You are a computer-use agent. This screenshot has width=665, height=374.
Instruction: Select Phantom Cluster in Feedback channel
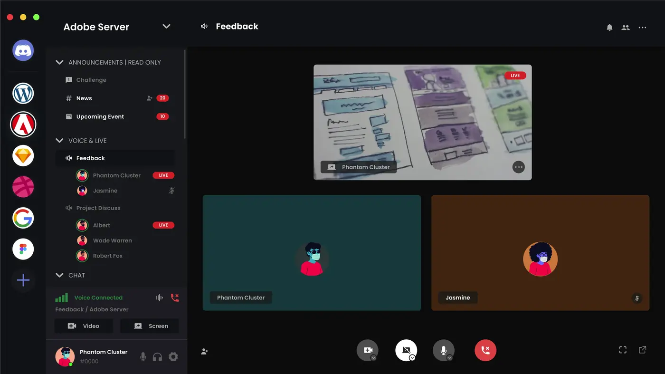tap(117, 175)
